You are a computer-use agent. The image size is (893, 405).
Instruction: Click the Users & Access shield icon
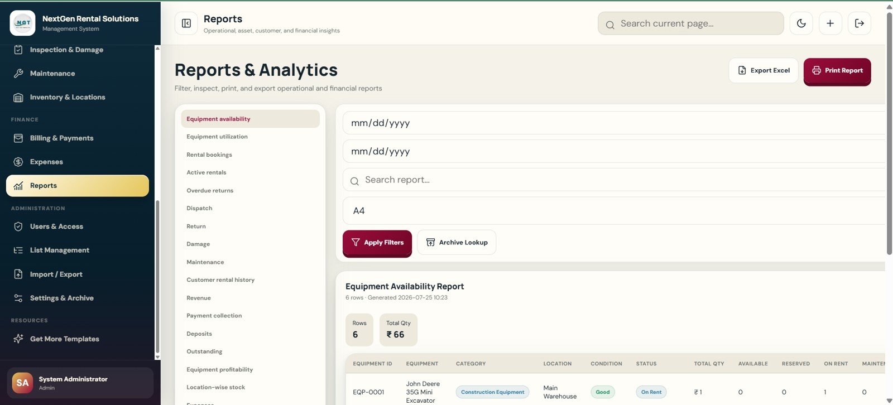click(18, 226)
